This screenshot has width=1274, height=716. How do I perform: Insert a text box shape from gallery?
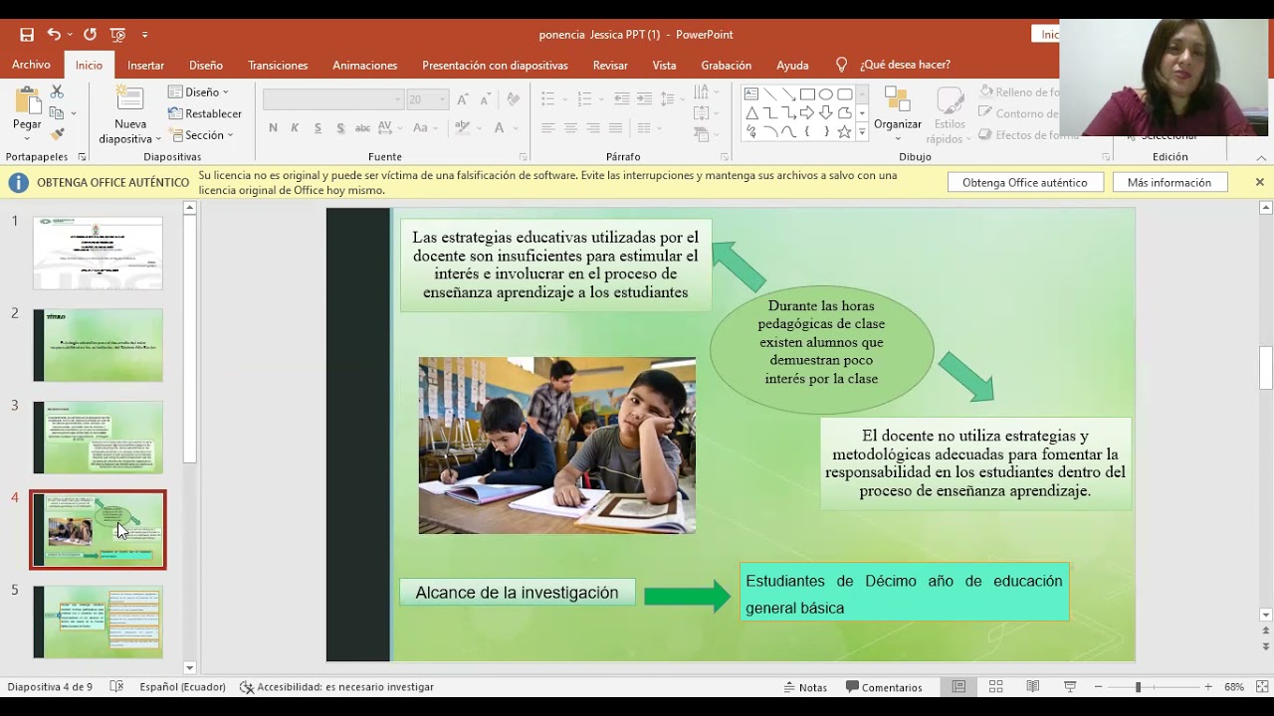coord(752,94)
